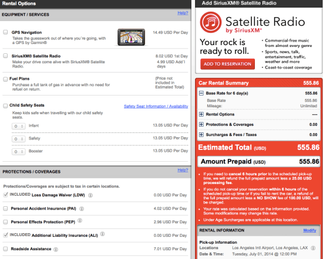The width and height of the screenshot is (323, 259).
Task: Show Personal Effects Protection info icon
Action: coord(80,220)
